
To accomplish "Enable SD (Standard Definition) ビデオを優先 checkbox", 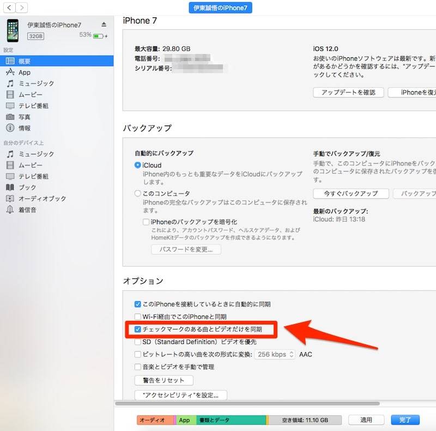I will point(138,342).
